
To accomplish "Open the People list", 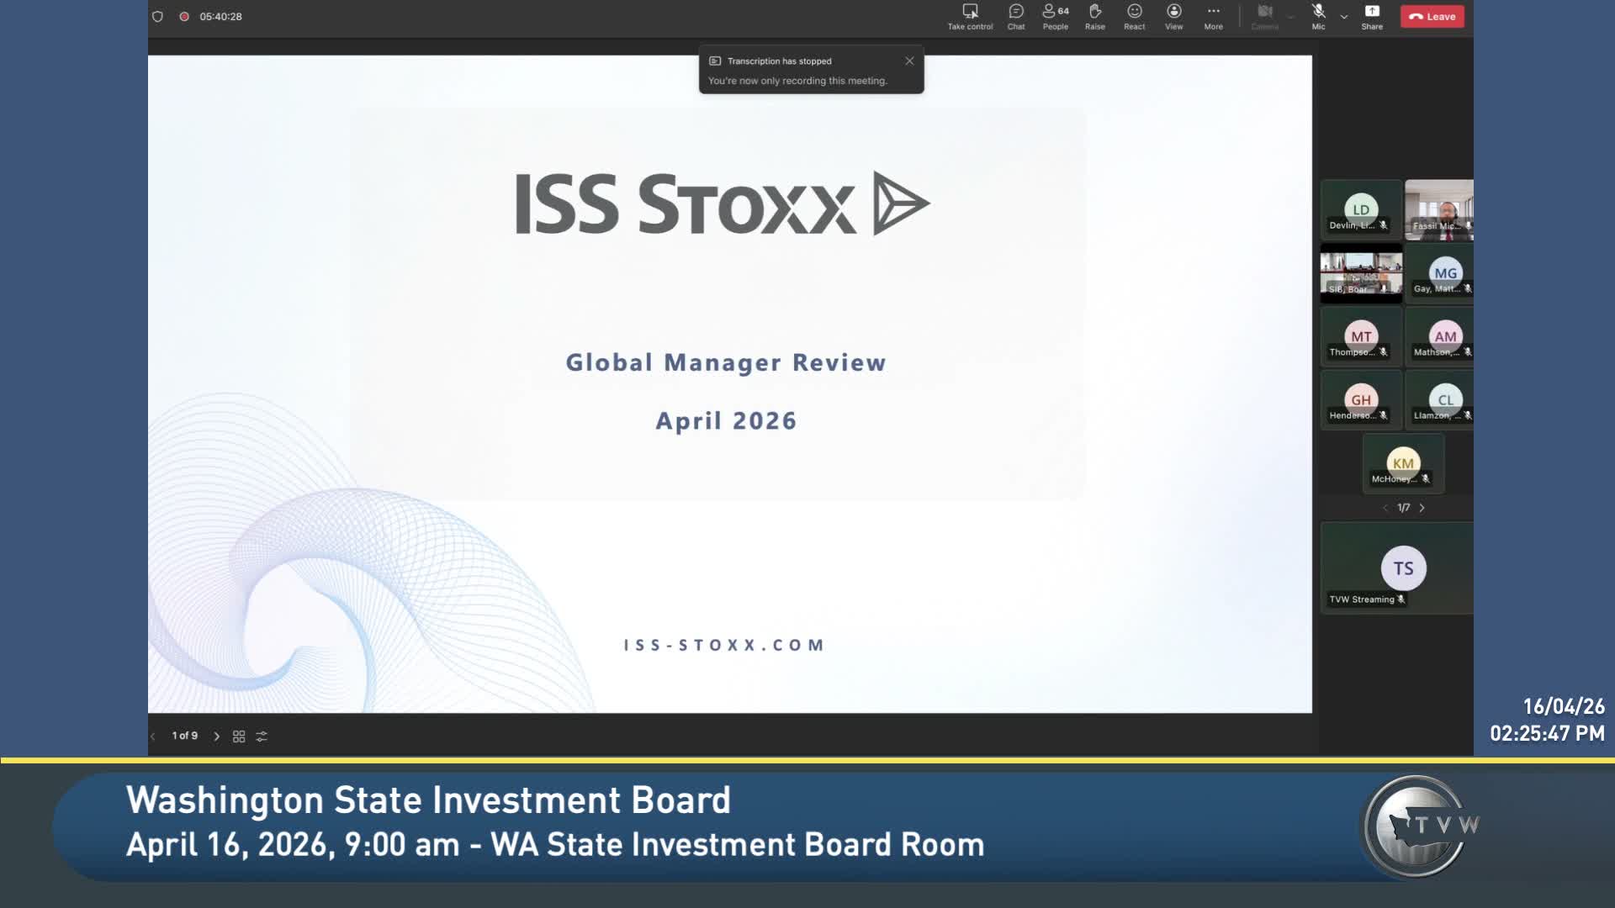I will click(1055, 16).
